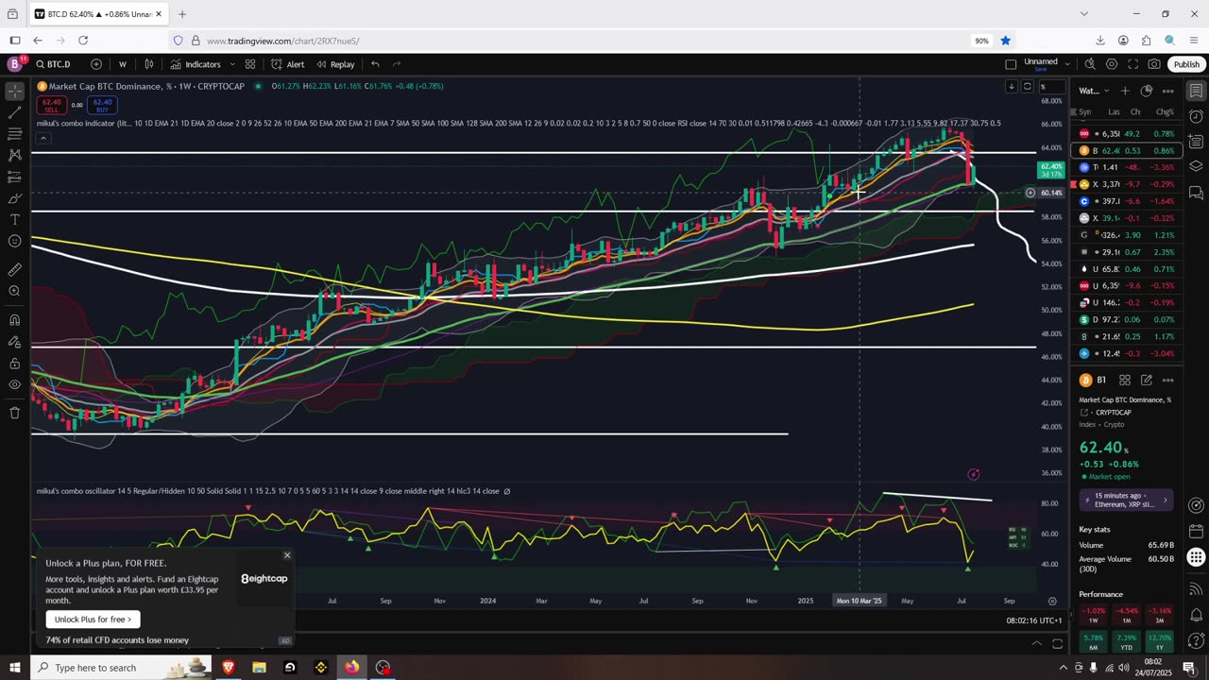The image size is (1209, 680).
Task: Activate the zoom in tool
Action: [14, 291]
